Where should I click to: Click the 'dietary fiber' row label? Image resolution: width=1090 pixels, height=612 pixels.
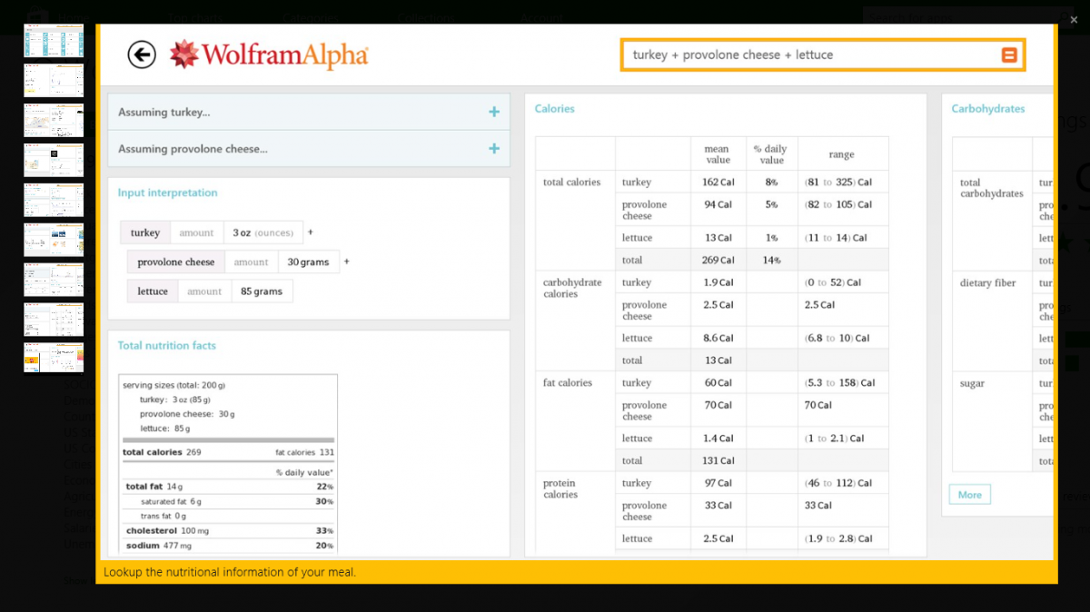click(x=987, y=283)
